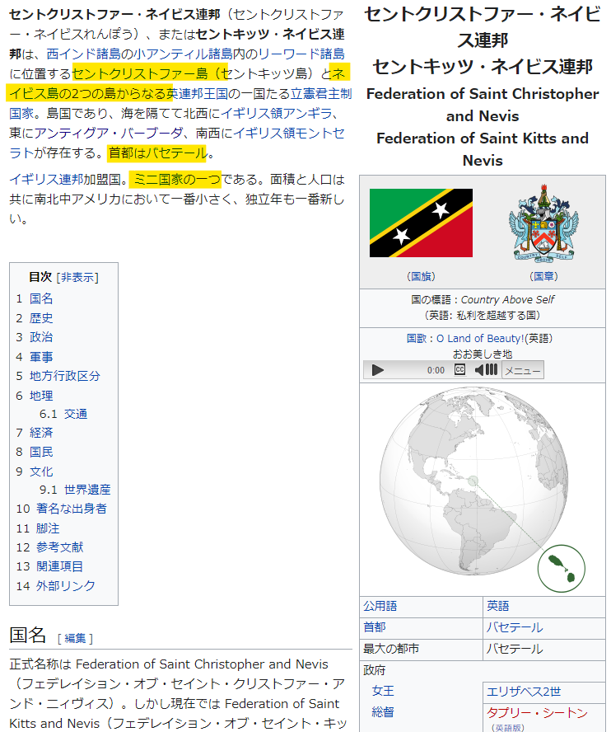The image size is (611, 732).
Task: Open the 女王 infobox link
Action: pos(383,691)
